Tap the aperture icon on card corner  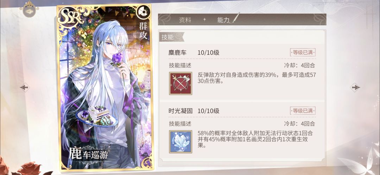click(x=142, y=12)
